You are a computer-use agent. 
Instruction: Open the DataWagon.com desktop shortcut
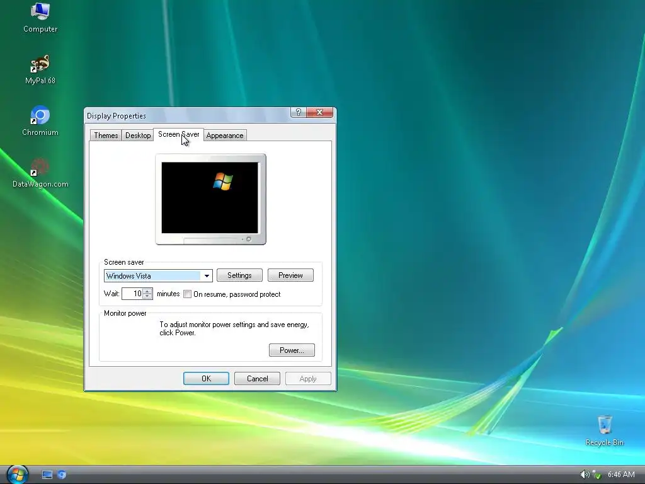click(x=40, y=173)
